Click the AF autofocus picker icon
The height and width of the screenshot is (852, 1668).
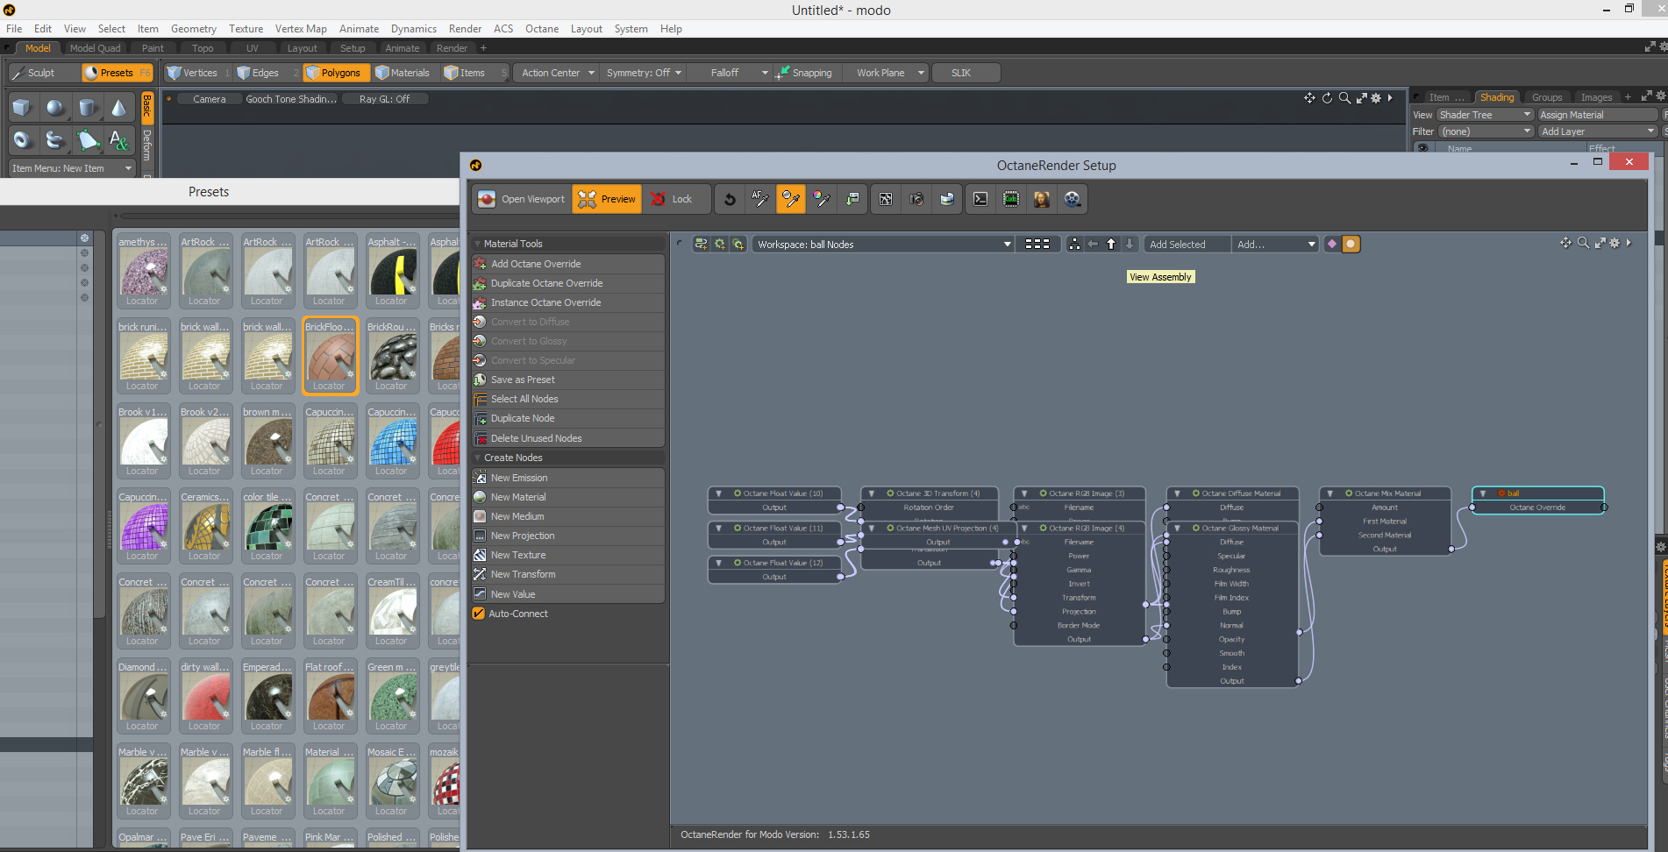[759, 199]
